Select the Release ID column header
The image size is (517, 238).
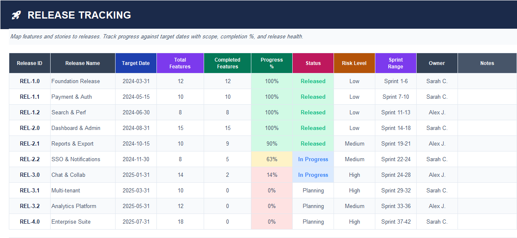click(30, 63)
